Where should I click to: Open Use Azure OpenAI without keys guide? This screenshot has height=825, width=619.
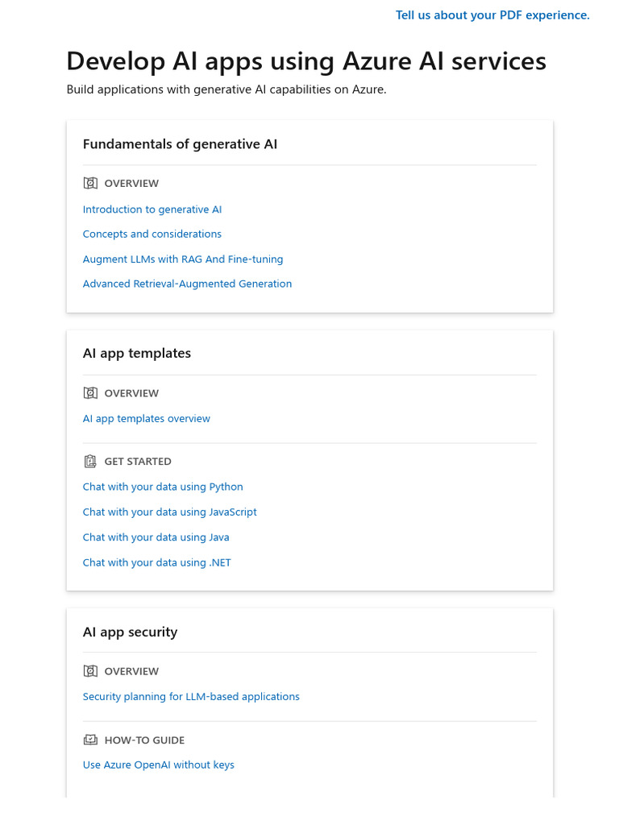coord(159,765)
